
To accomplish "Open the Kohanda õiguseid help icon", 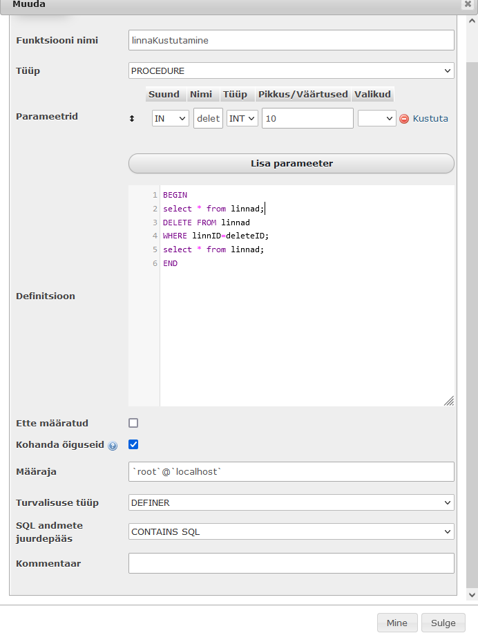I will pos(113,446).
